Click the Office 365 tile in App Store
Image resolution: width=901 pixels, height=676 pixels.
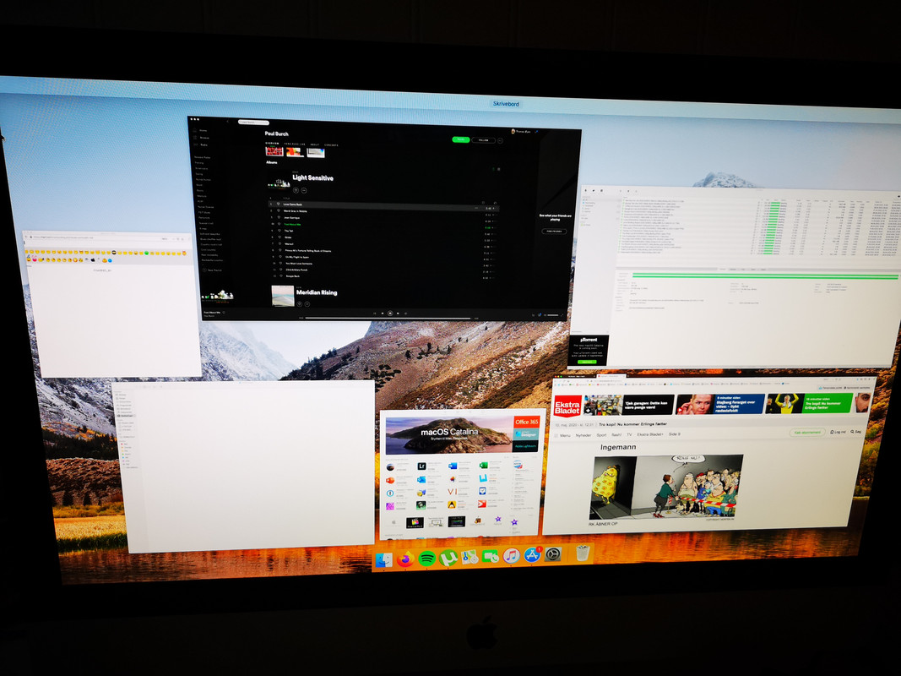(526, 422)
